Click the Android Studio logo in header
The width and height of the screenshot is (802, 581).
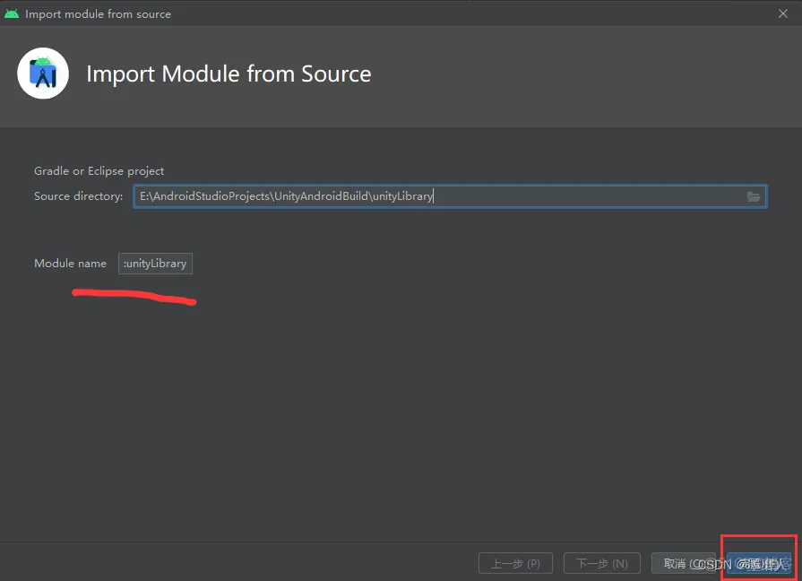[43, 74]
